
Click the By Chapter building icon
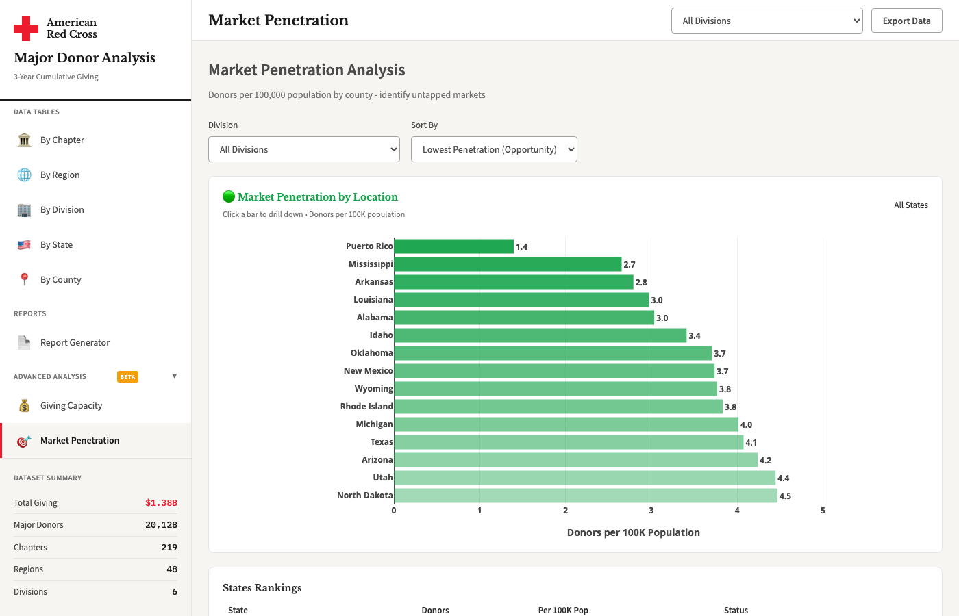point(25,140)
